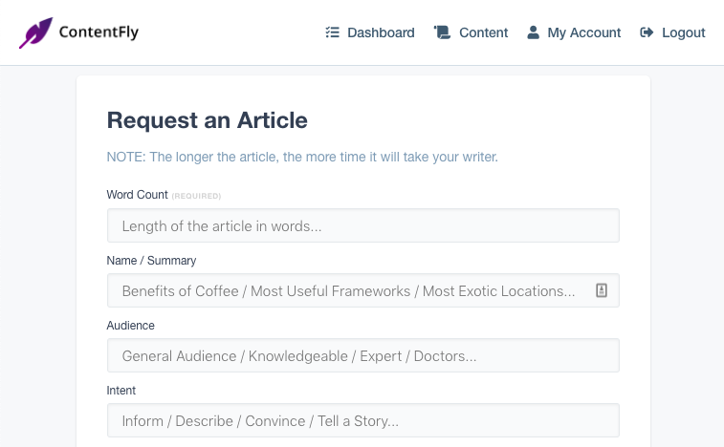Click the autofill contact icon in Name field

[x=602, y=290]
